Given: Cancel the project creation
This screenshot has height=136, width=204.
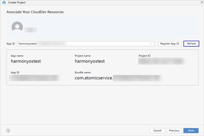Looking at the screenshot, I should tap(157, 130).
